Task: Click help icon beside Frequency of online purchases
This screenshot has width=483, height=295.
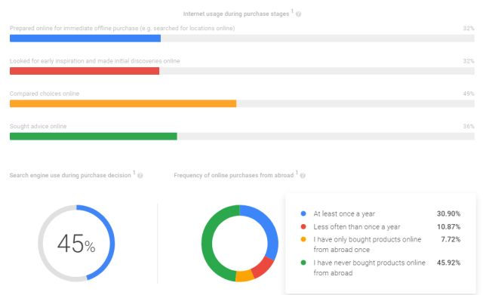Action: tap(303, 176)
